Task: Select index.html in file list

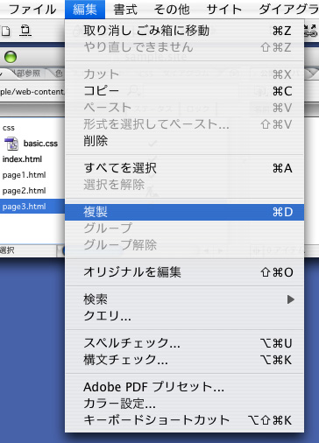Action: click(x=22, y=159)
